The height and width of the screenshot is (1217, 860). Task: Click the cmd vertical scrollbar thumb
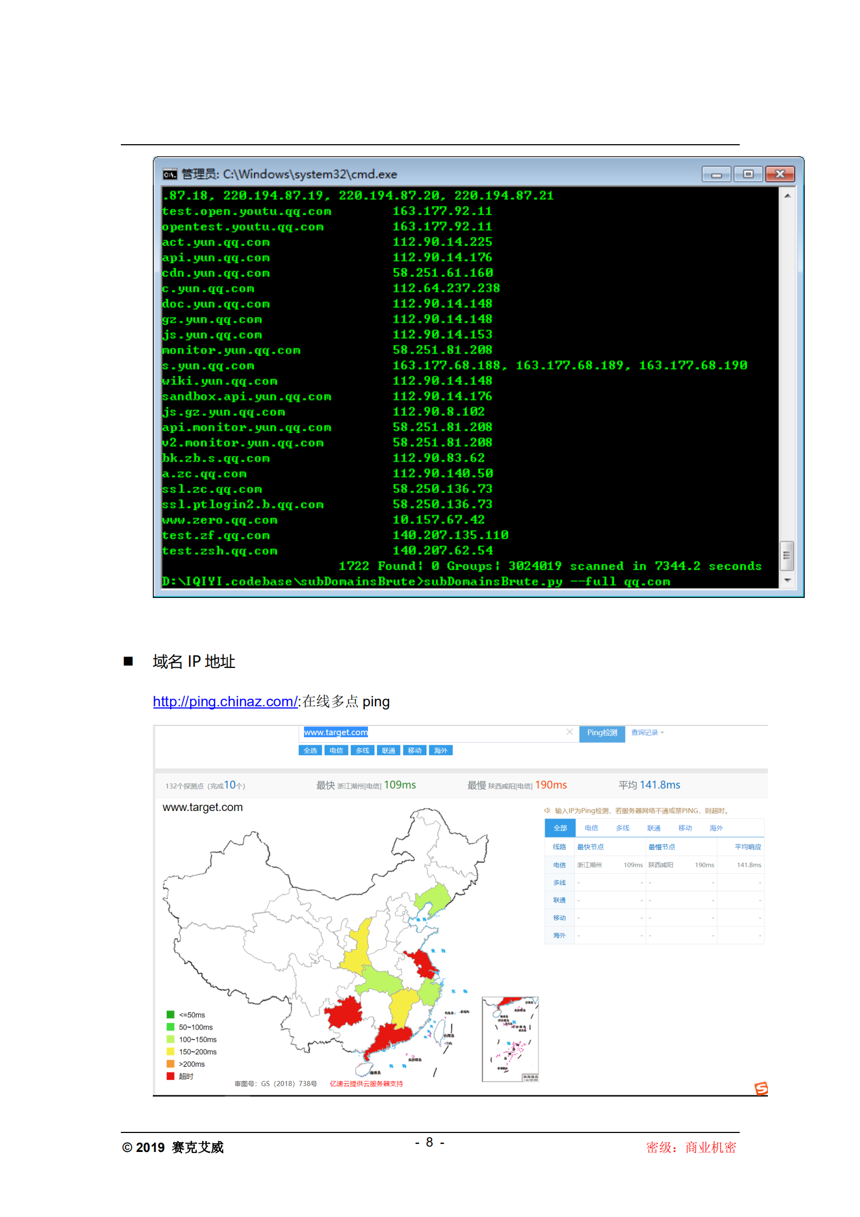787,556
